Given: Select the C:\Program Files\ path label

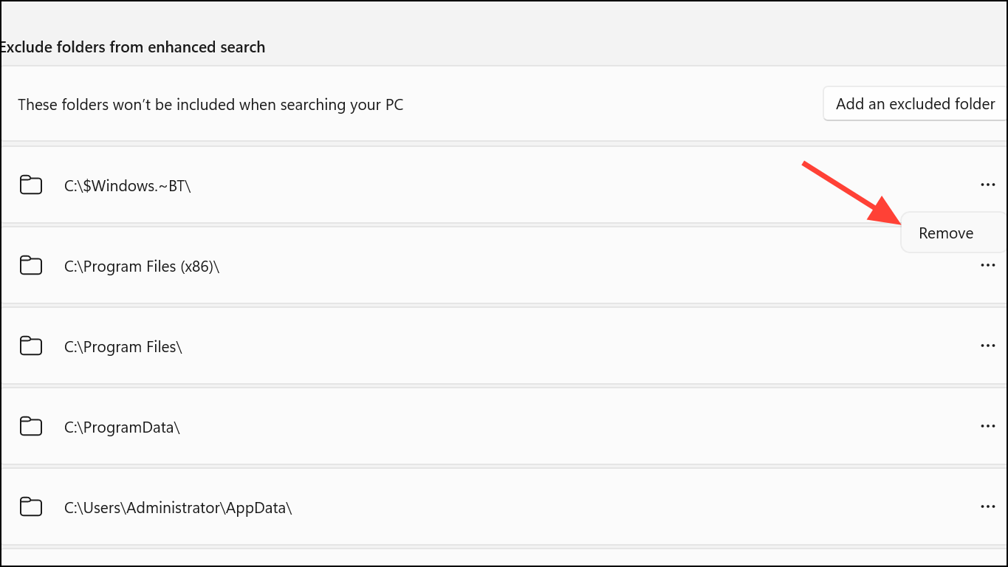Looking at the screenshot, I should (123, 347).
